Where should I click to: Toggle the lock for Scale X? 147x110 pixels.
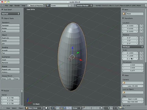pyautogui.click(x=142, y=53)
